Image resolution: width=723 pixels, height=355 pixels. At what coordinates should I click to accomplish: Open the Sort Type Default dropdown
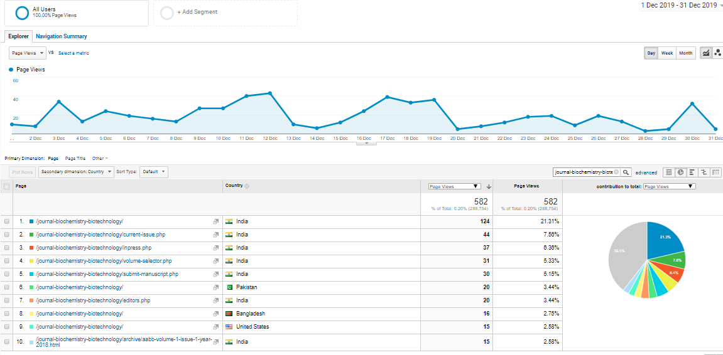click(154, 171)
